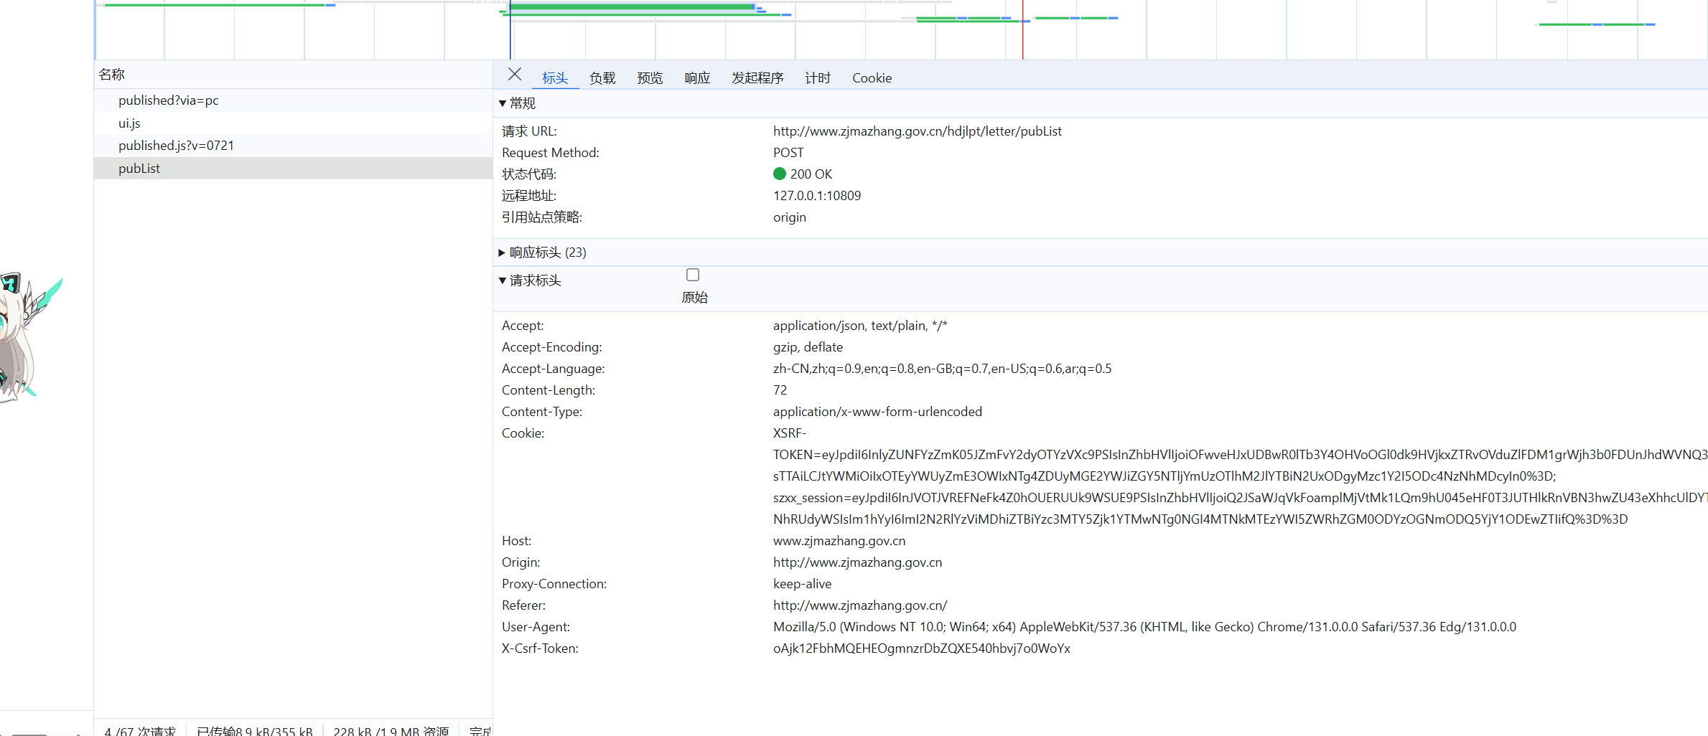Image resolution: width=1708 pixels, height=736 pixels.
Task: Open the Cookie tab
Action: pos(872,78)
